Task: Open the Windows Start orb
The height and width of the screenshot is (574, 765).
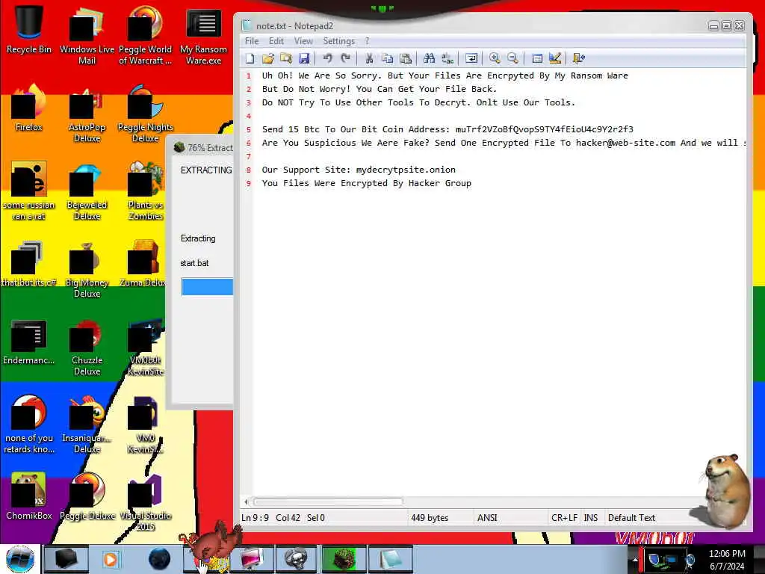Action: (x=20, y=559)
